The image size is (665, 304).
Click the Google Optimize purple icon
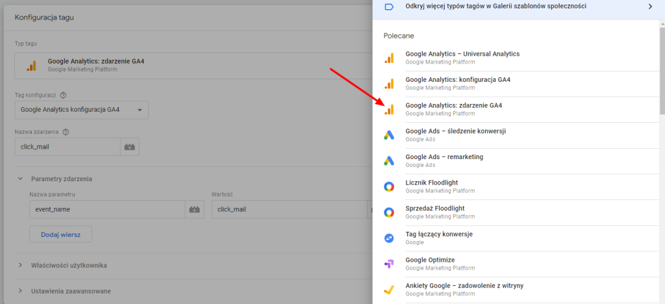click(390, 264)
